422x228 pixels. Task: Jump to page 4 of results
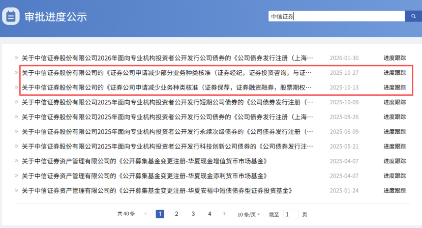click(209, 214)
